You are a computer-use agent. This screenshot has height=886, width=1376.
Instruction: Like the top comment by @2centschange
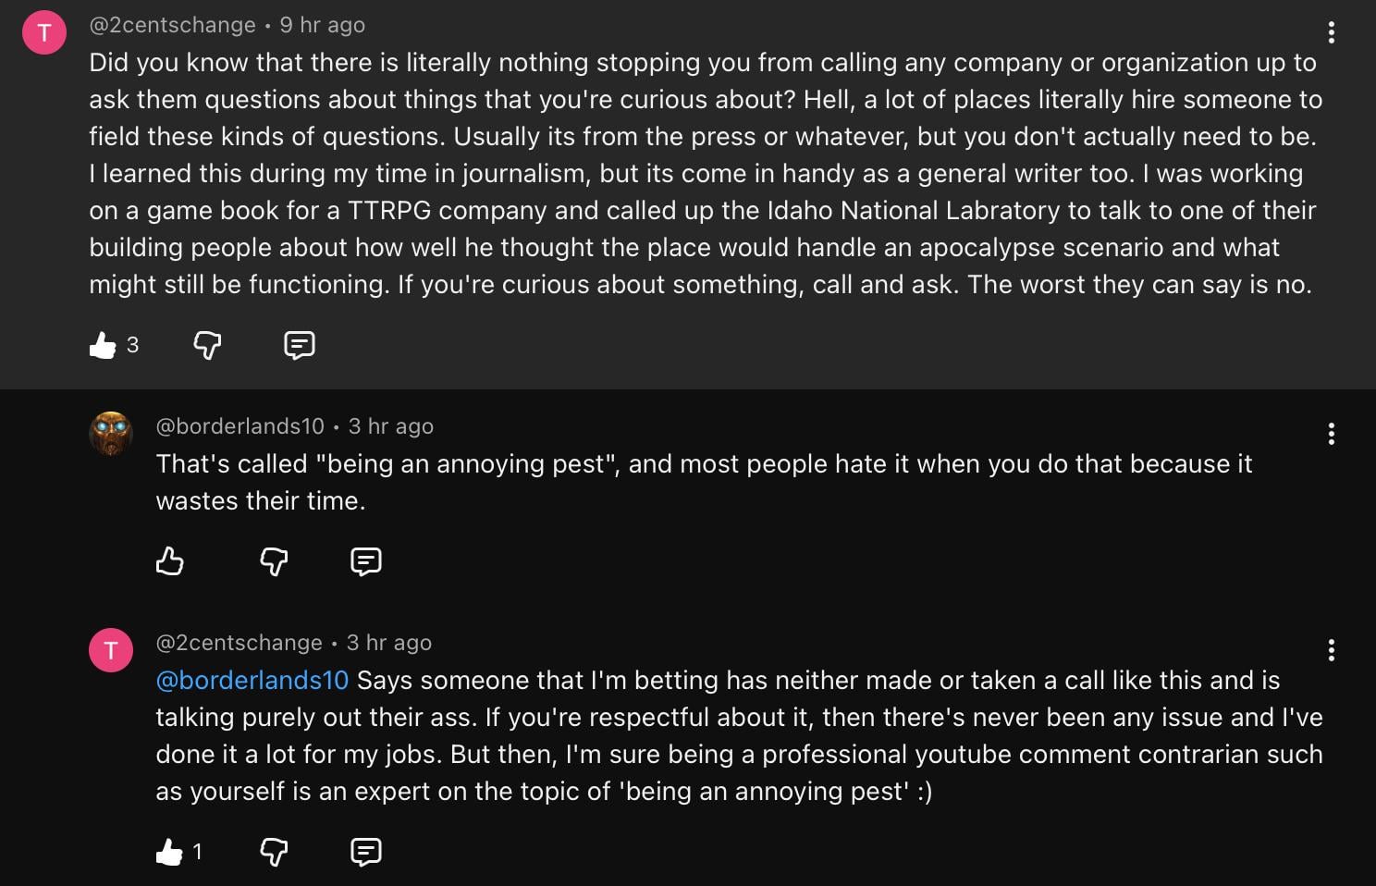(x=103, y=345)
